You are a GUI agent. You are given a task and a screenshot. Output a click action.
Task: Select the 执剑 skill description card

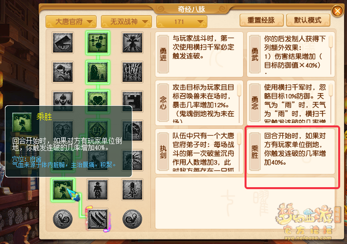199,151
